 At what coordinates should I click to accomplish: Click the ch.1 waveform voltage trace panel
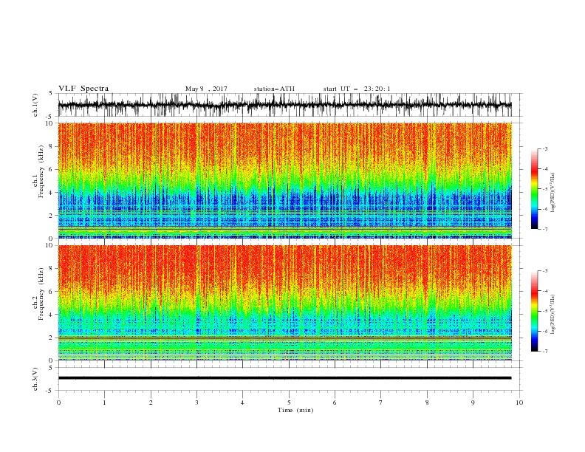click(x=284, y=105)
